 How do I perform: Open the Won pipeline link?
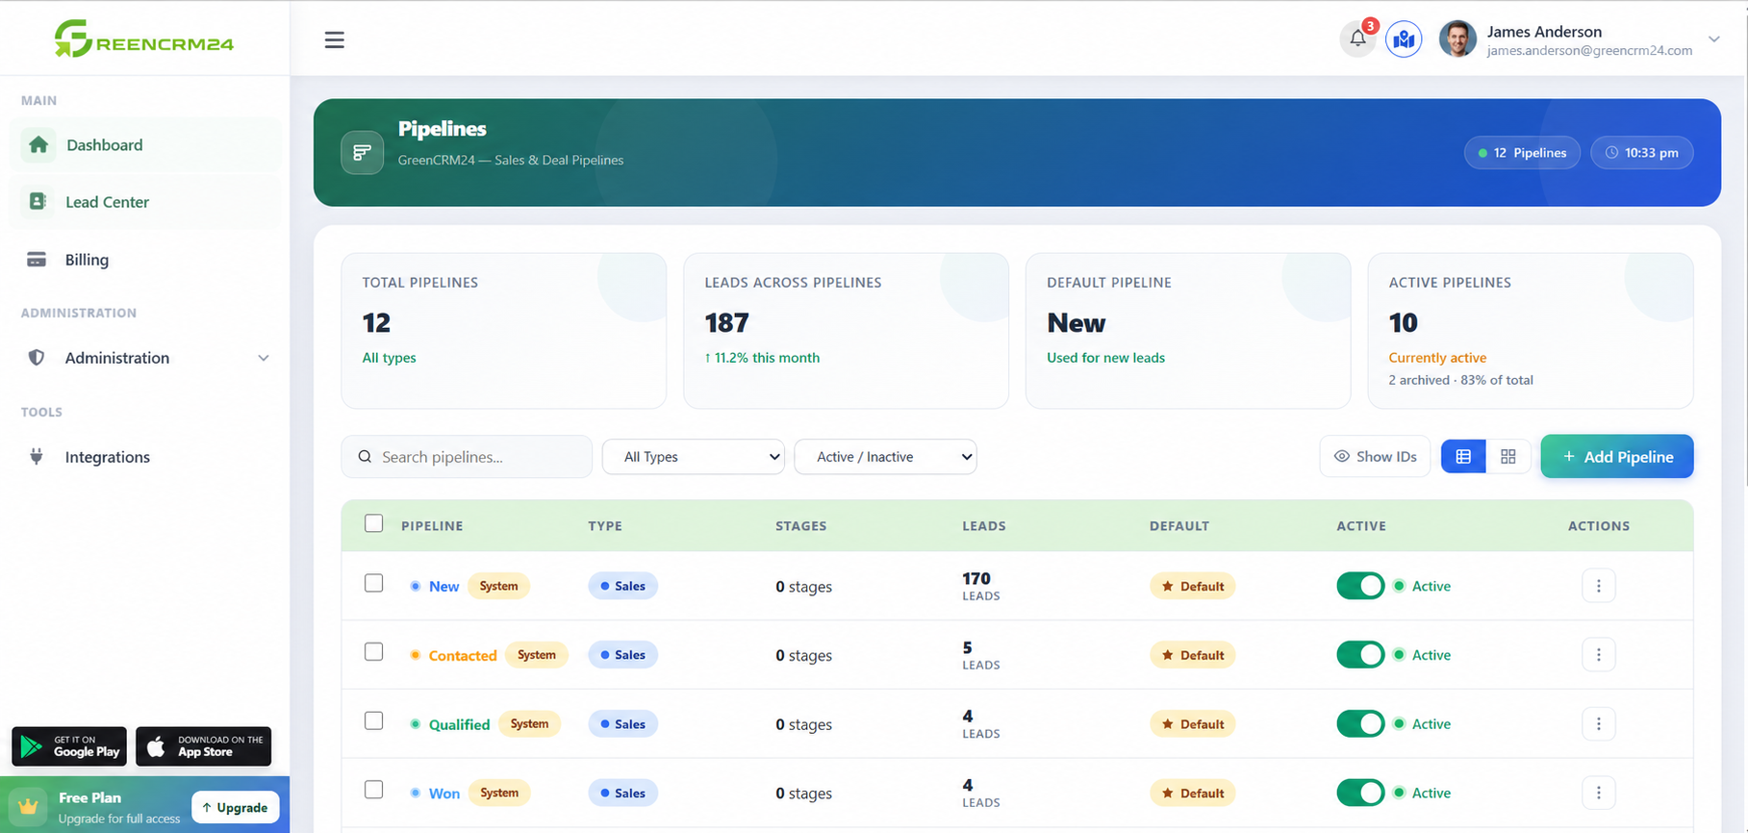point(444,794)
